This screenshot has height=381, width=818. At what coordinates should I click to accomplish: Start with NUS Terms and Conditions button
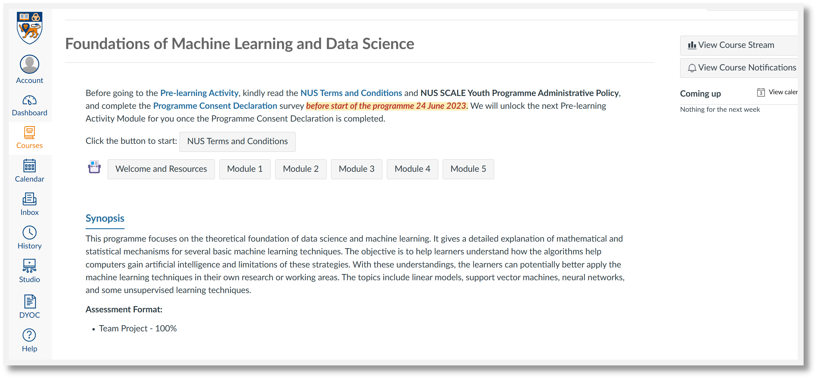(x=237, y=141)
